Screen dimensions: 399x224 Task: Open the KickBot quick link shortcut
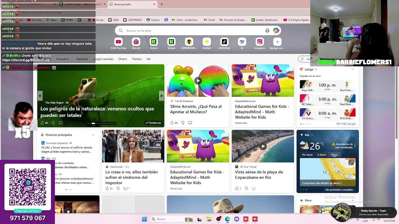point(207,42)
